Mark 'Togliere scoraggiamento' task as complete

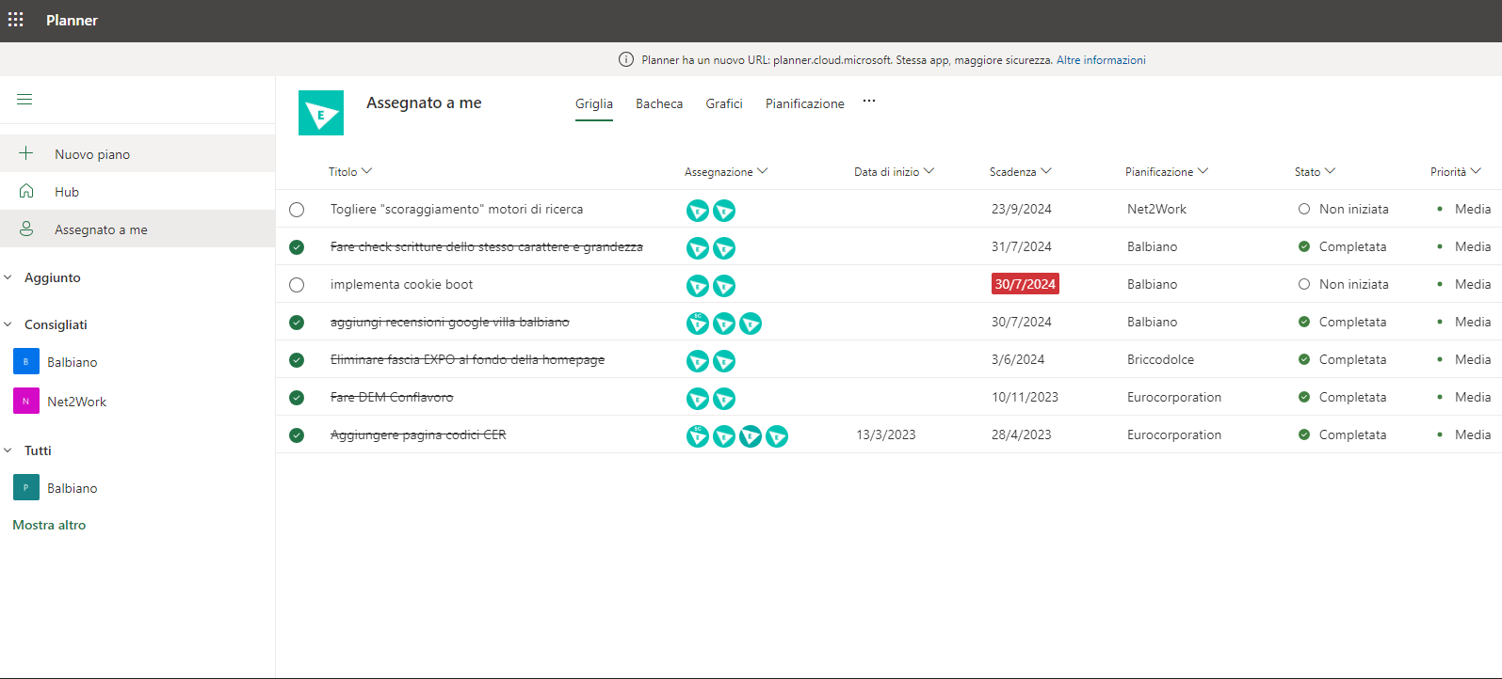[x=297, y=210]
